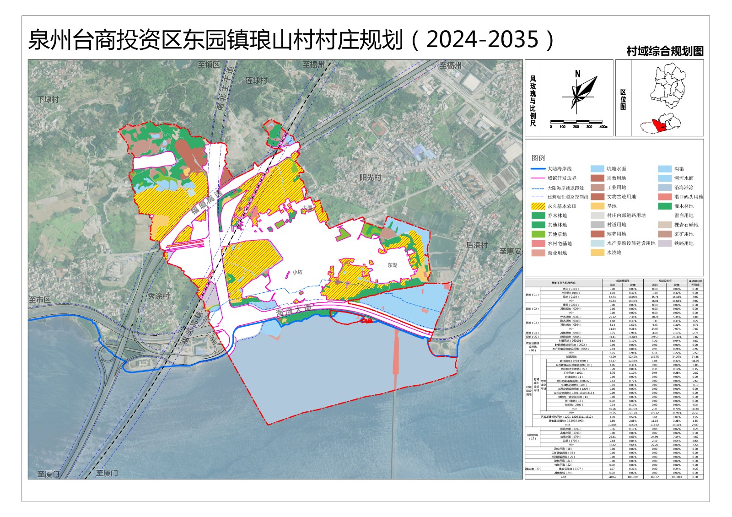
Task: Select the 沿海滩涂 legend color swatch
Action: [x=664, y=188]
